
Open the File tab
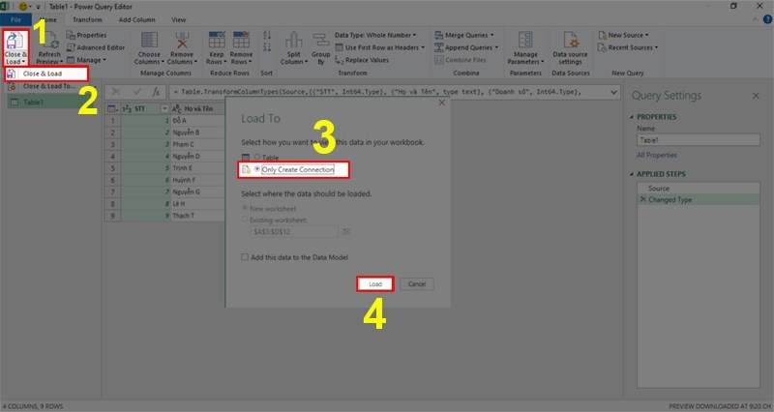point(15,19)
